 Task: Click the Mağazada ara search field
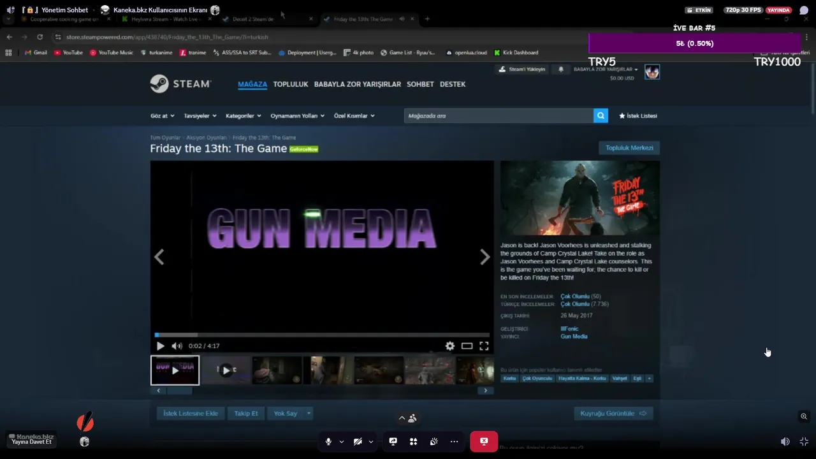click(499, 115)
